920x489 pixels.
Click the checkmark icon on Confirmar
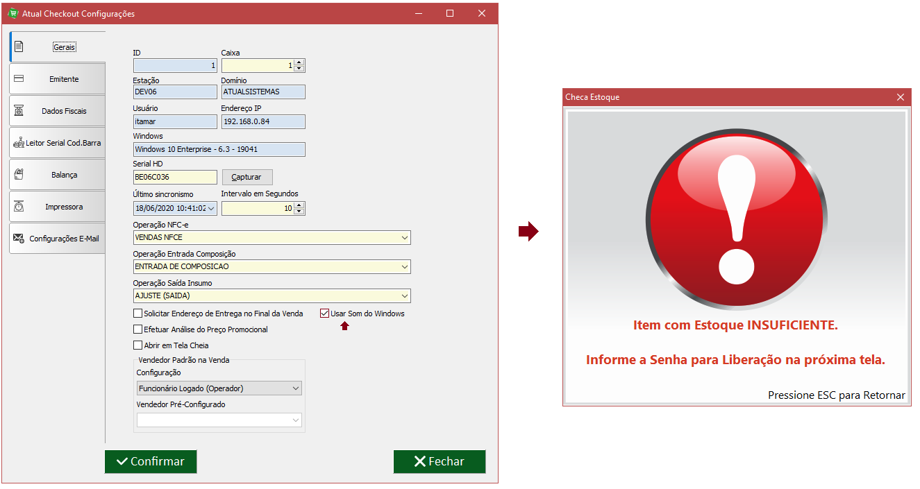[122, 462]
